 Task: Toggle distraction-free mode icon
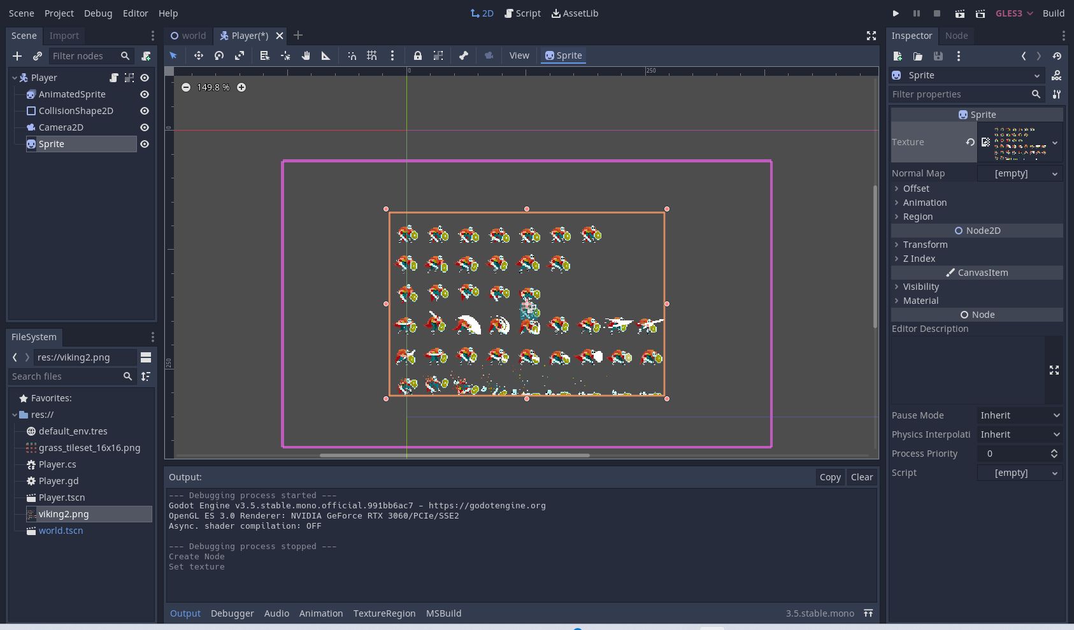871,36
